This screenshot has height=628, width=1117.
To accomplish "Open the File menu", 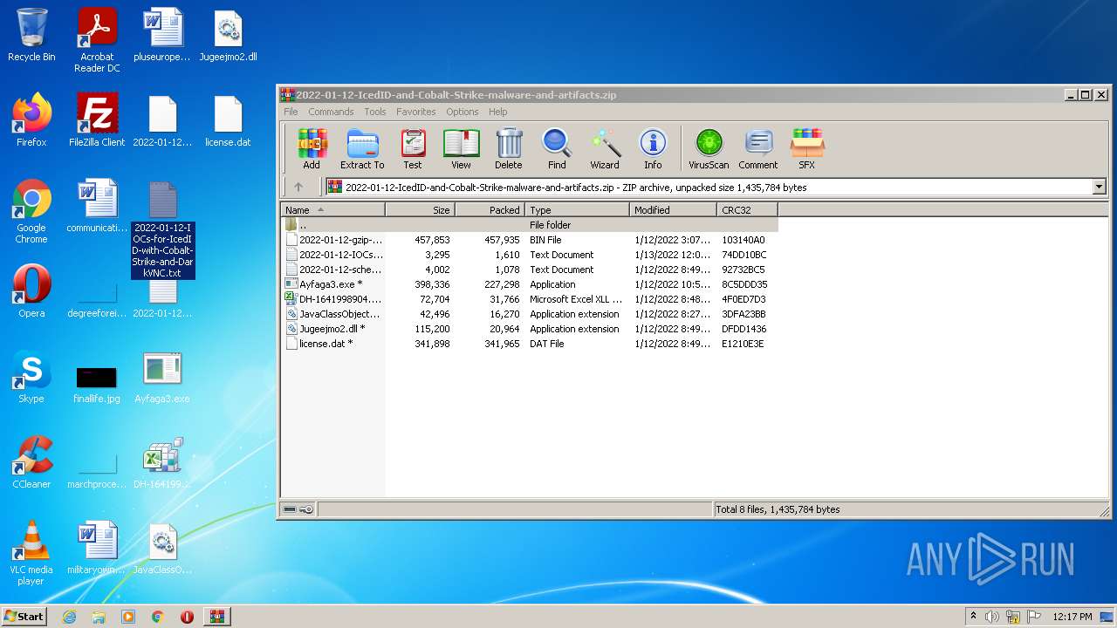I will pos(291,112).
